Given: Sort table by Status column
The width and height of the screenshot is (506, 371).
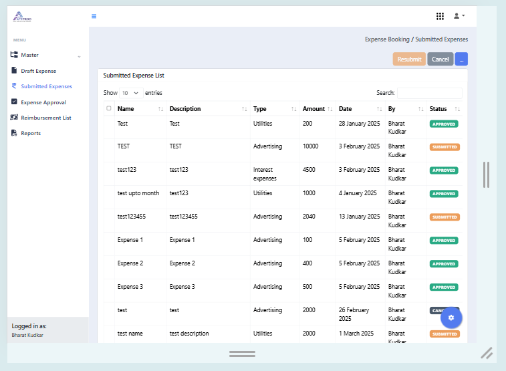Looking at the screenshot, I should pyautogui.click(x=445, y=109).
